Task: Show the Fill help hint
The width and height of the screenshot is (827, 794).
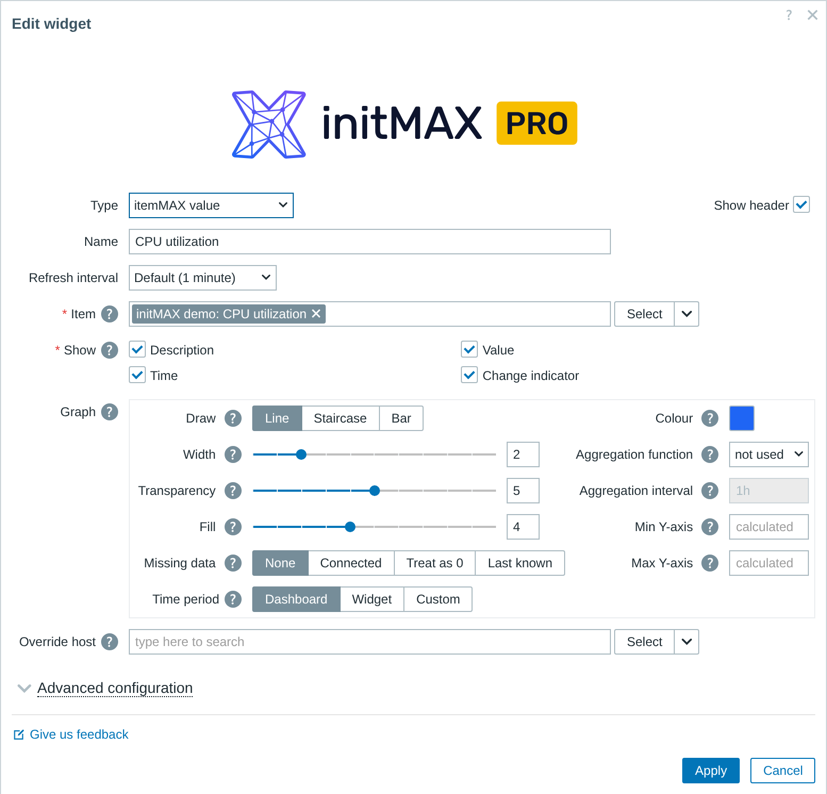Action: pyautogui.click(x=233, y=527)
